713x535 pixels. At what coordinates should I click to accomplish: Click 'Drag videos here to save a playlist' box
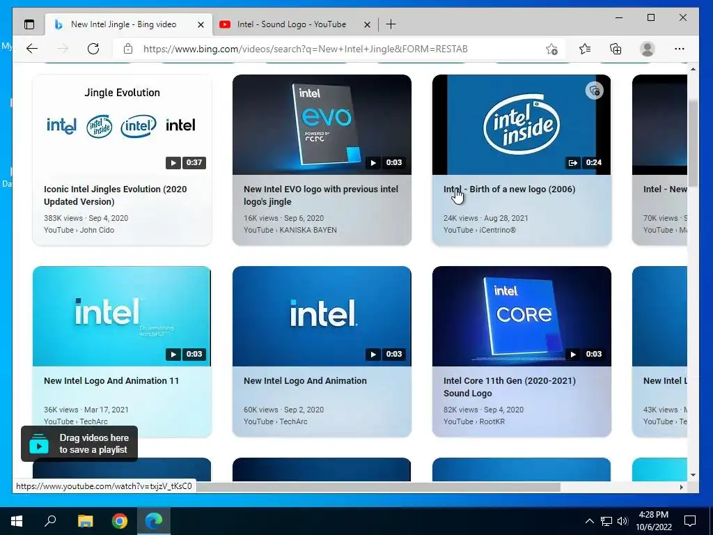click(79, 444)
